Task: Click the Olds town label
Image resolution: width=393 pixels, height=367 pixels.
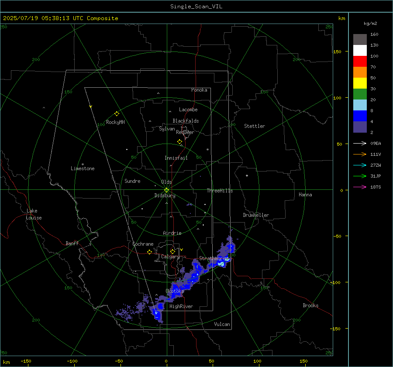Action: [166, 182]
